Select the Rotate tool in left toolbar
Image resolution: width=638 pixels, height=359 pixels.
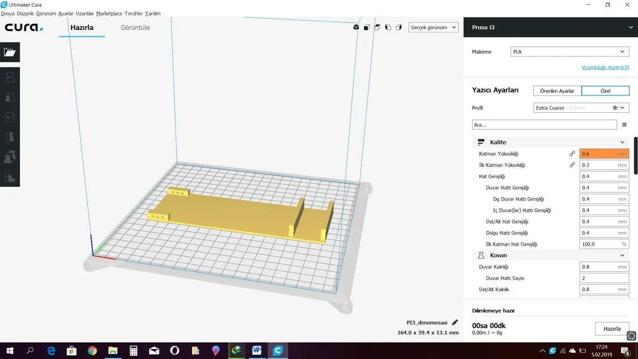[x=10, y=117]
